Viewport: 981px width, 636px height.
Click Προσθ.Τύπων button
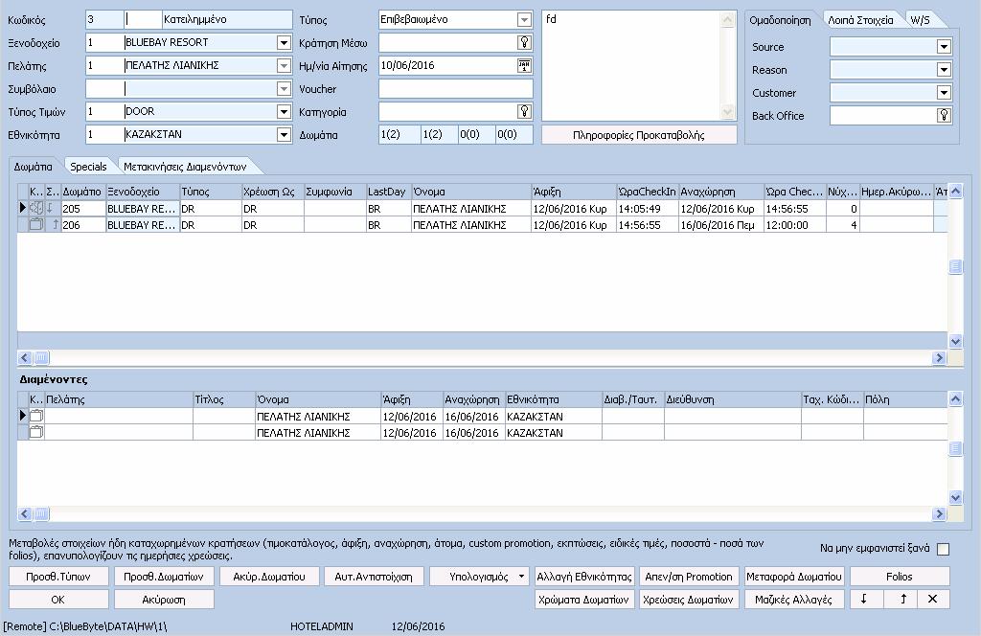point(58,577)
